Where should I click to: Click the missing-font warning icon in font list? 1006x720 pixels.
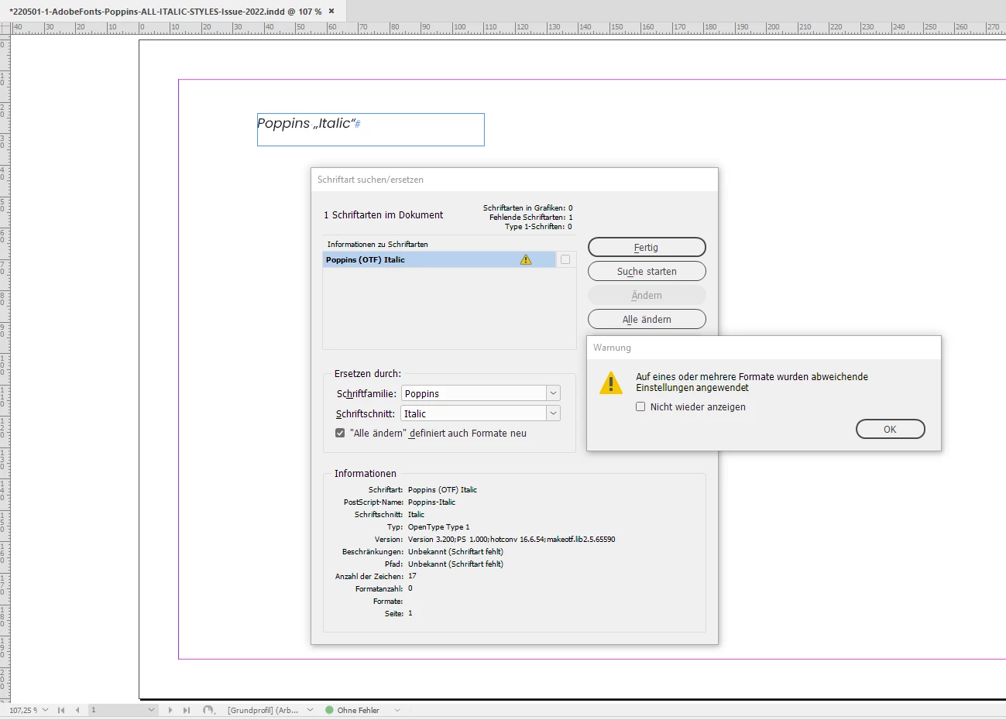tap(526, 259)
